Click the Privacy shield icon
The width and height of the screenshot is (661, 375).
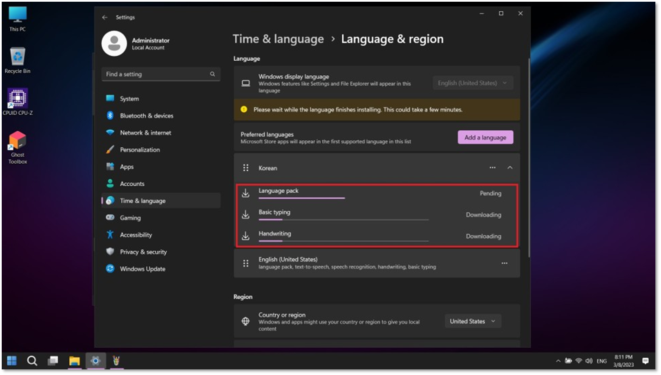point(110,252)
